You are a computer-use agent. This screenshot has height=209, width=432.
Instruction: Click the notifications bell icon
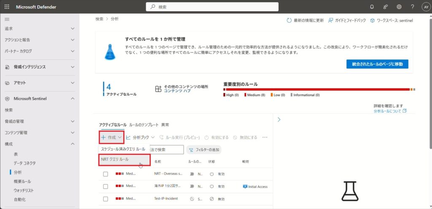(x=372, y=7)
